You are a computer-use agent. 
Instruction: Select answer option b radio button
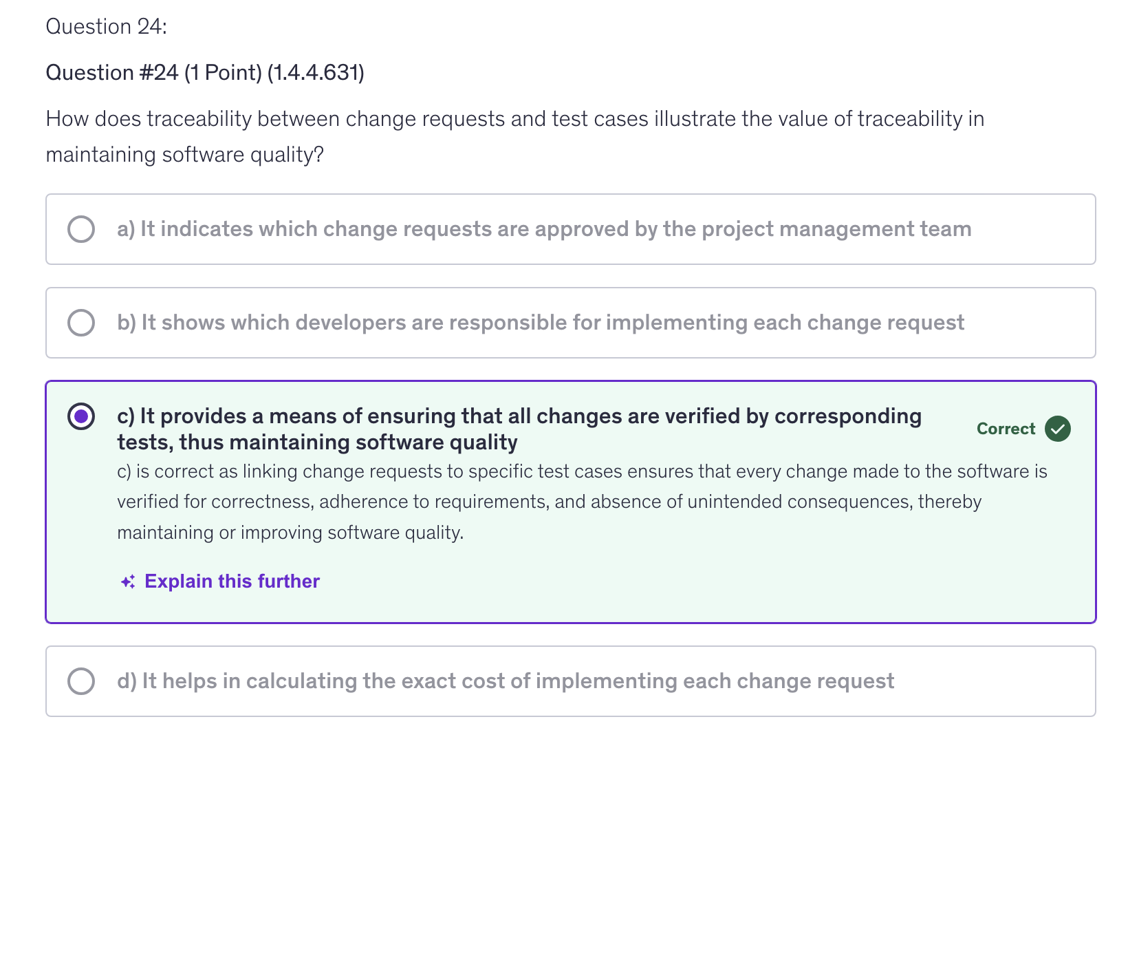pyautogui.click(x=81, y=322)
